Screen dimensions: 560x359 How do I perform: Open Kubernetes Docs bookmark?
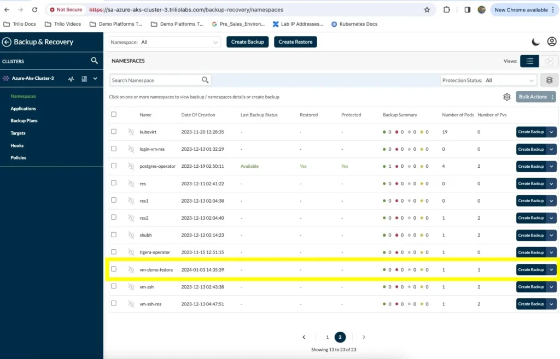pyautogui.click(x=354, y=24)
